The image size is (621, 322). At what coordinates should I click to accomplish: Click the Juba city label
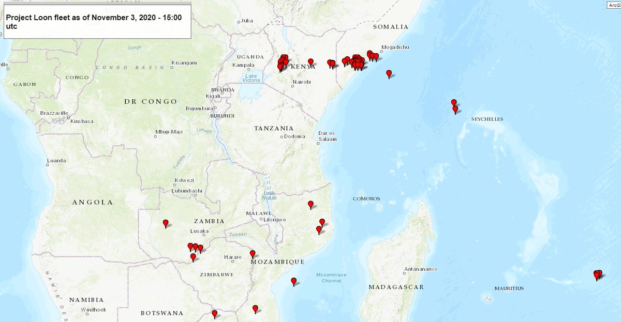click(x=247, y=21)
